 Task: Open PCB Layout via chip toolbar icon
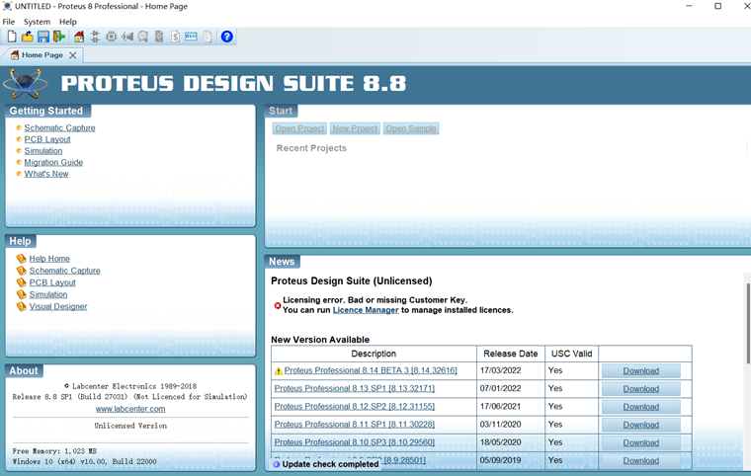click(x=111, y=37)
